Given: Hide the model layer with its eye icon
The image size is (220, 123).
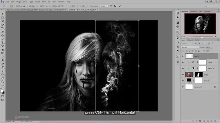Looking at the screenshot, I should 183,74.
